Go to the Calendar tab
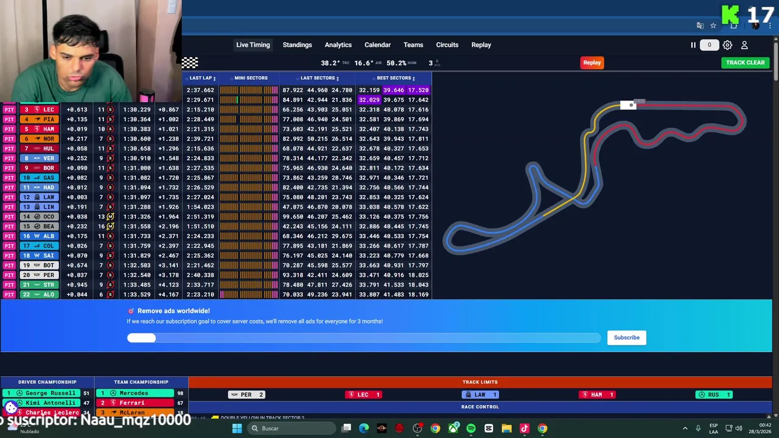The width and height of the screenshot is (779, 438). point(377,45)
